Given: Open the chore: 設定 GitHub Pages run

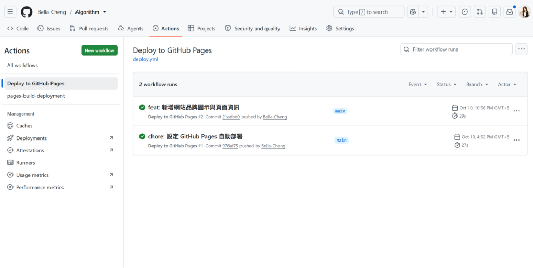Looking at the screenshot, I should click(x=195, y=136).
